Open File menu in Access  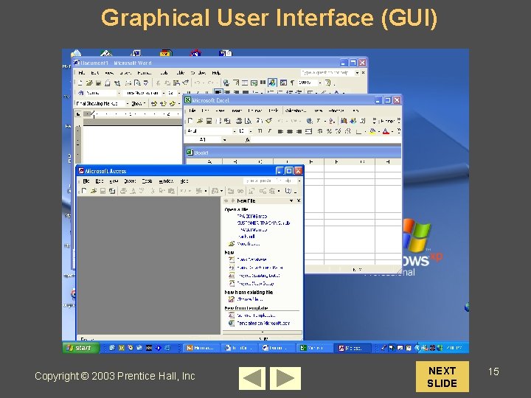point(86,181)
